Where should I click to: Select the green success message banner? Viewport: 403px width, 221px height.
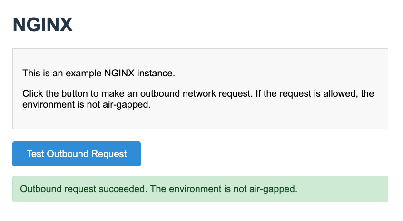[x=200, y=189]
